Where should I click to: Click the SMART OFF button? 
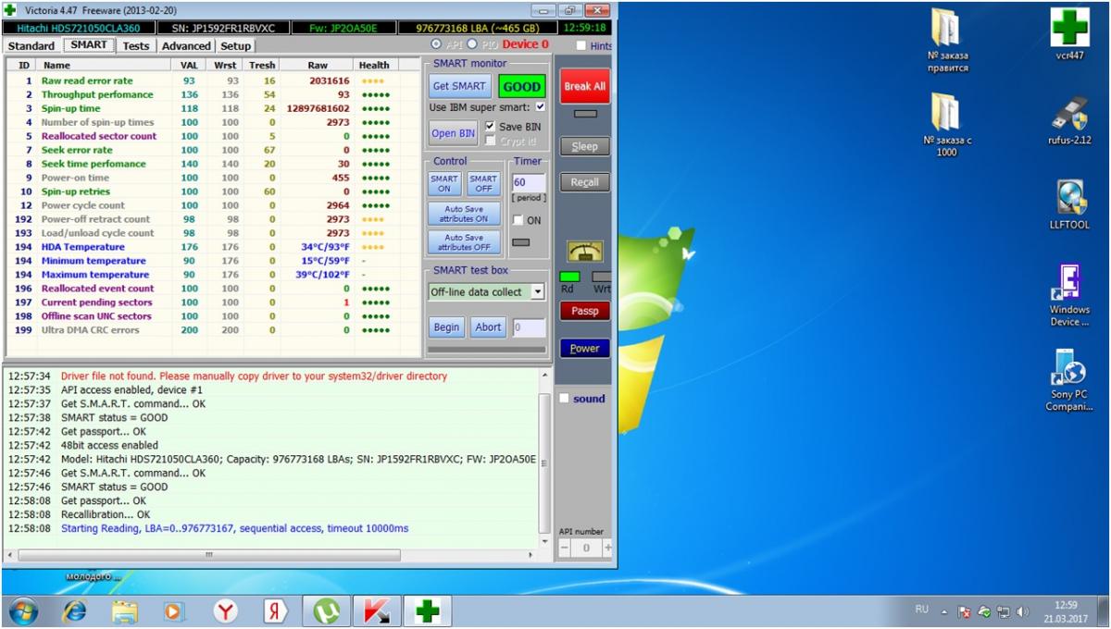[483, 183]
